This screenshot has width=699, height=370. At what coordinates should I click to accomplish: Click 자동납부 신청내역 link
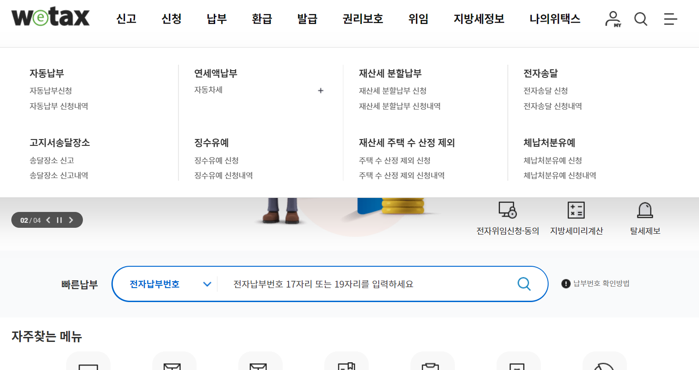[59, 106]
